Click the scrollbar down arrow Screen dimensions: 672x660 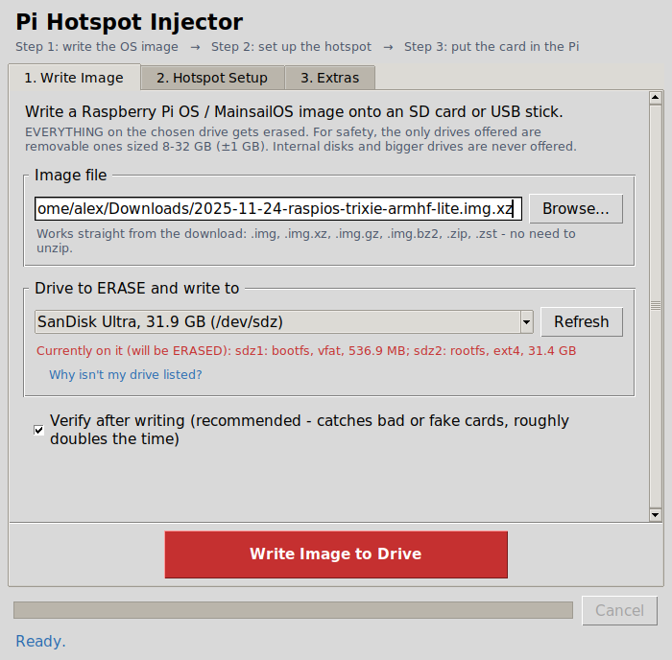[655, 514]
